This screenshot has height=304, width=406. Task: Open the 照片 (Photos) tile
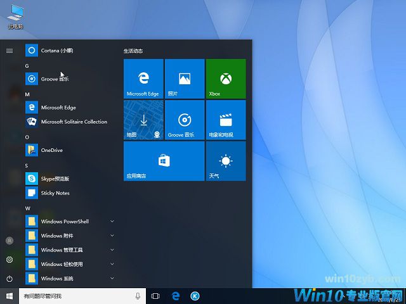click(x=184, y=79)
